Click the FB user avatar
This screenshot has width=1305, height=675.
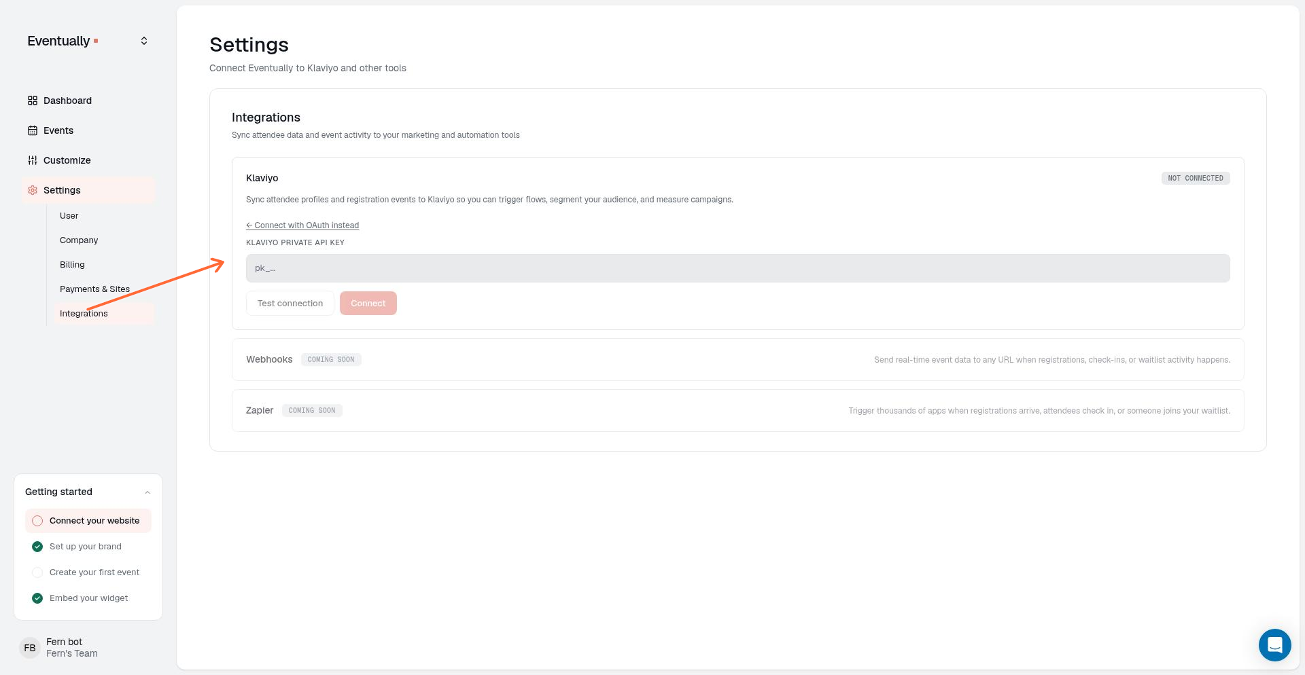click(x=30, y=648)
